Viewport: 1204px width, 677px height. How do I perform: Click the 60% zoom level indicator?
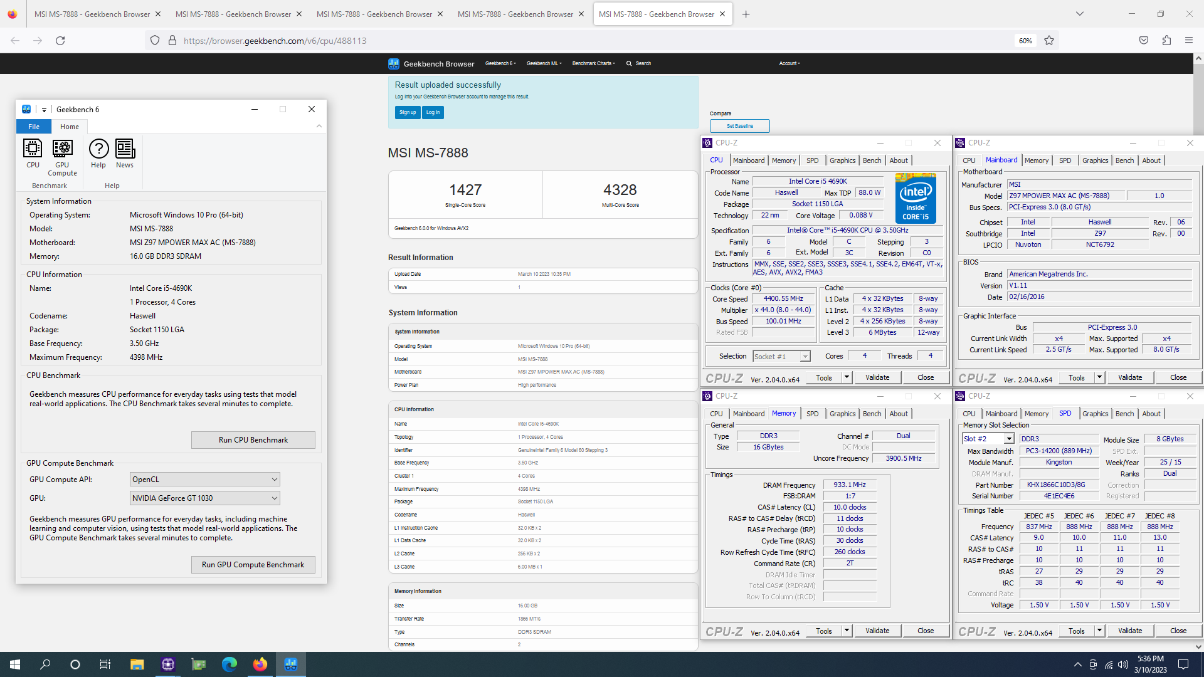1025,41
